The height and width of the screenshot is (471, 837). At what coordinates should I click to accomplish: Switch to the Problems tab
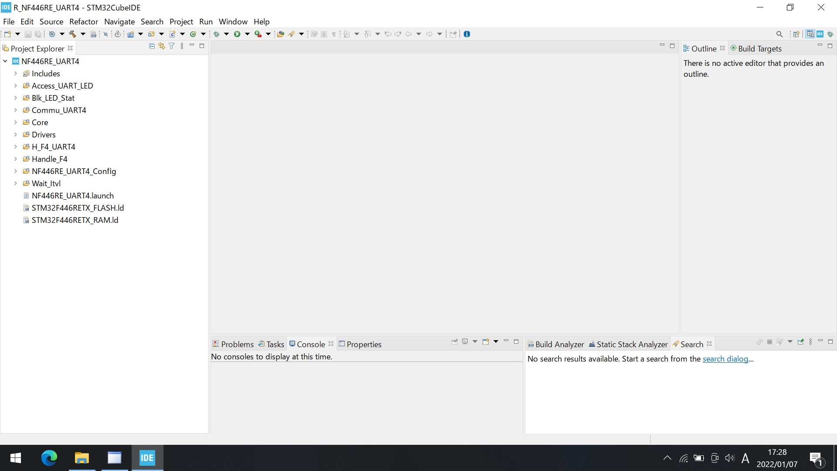point(233,344)
